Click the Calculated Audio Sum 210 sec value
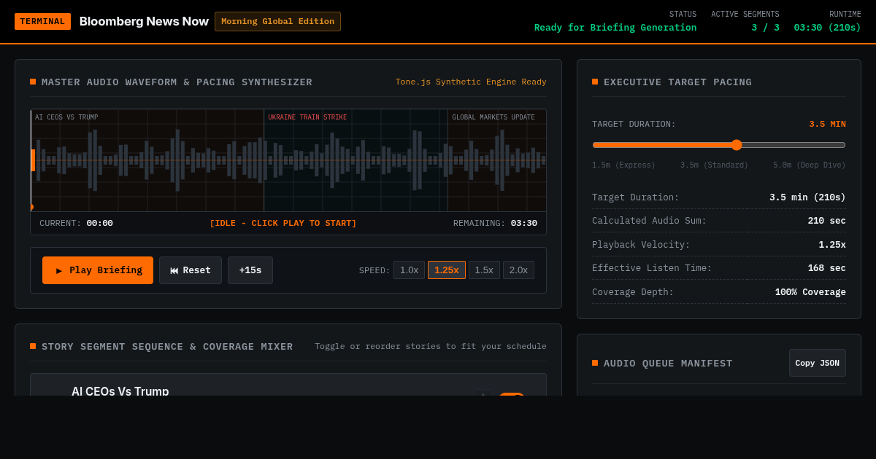 [x=826, y=221]
